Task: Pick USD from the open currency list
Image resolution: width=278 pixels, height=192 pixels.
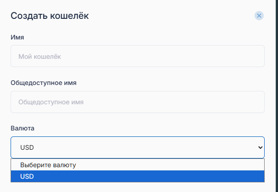Action: pos(27,176)
